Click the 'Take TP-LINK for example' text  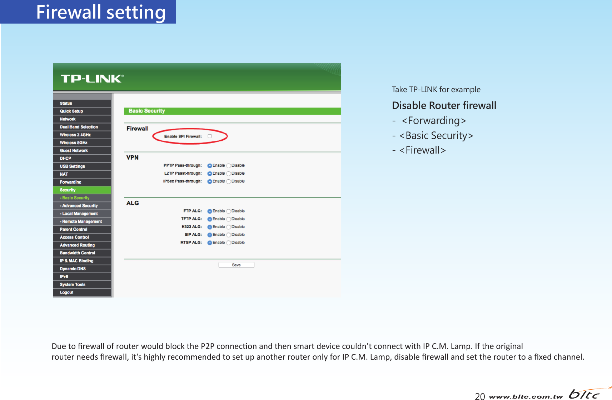click(x=436, y=89)
